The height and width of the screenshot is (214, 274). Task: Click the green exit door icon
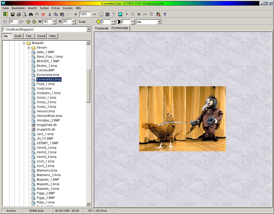click(5, 14)
